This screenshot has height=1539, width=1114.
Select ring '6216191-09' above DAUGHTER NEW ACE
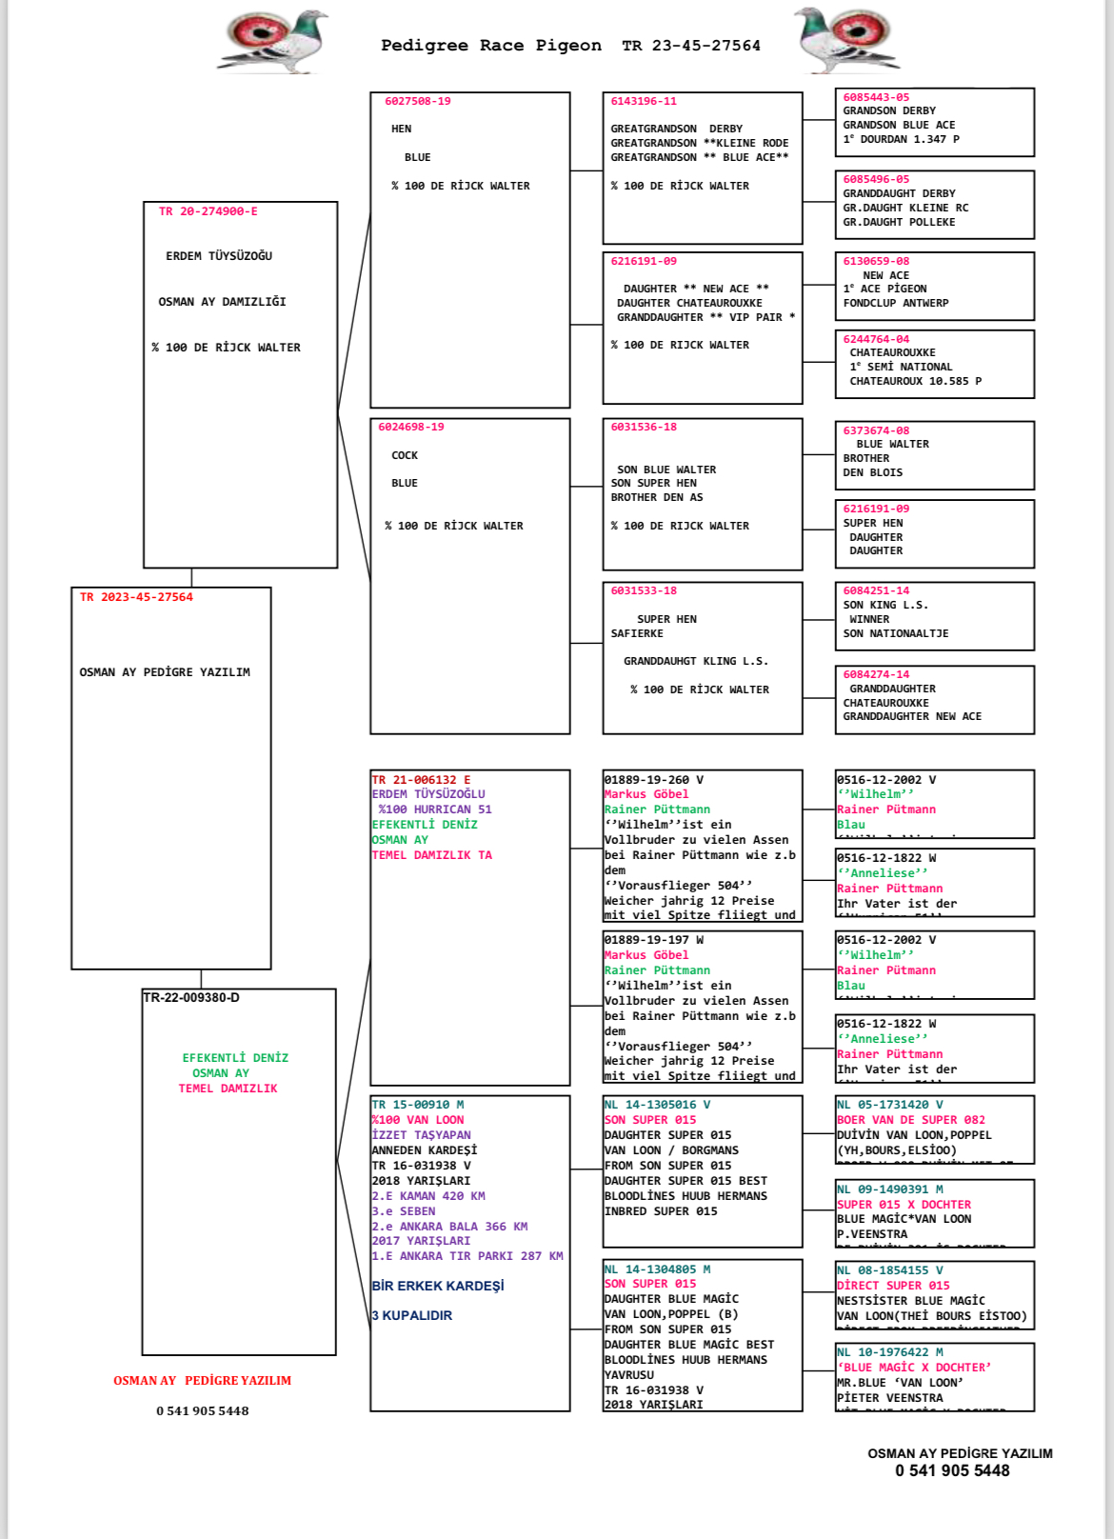click(644, 261)
